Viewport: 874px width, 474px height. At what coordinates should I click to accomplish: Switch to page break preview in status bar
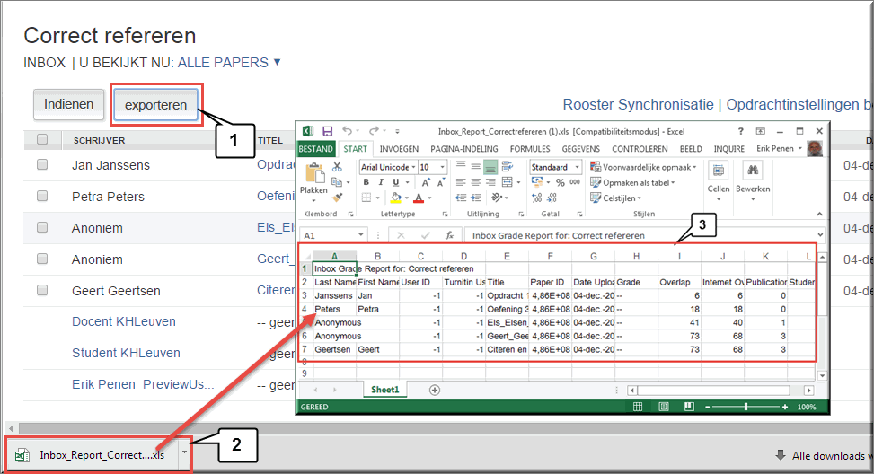[690, 407]
